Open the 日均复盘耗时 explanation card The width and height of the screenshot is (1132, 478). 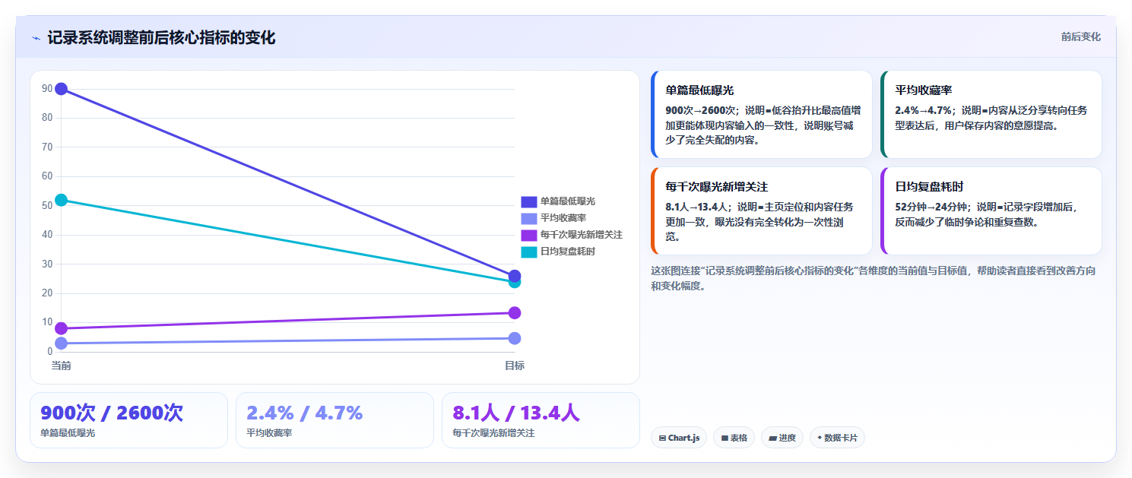(991, 211)
